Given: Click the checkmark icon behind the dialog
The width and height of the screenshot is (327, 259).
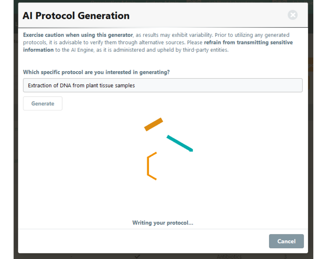Looking at the screenshot, I should [x=137, y=256].
